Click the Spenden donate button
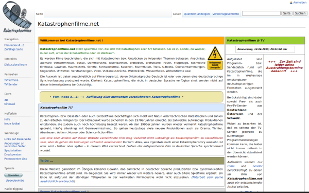The width and height of the screenshot is (309, 193). (13, 175)
